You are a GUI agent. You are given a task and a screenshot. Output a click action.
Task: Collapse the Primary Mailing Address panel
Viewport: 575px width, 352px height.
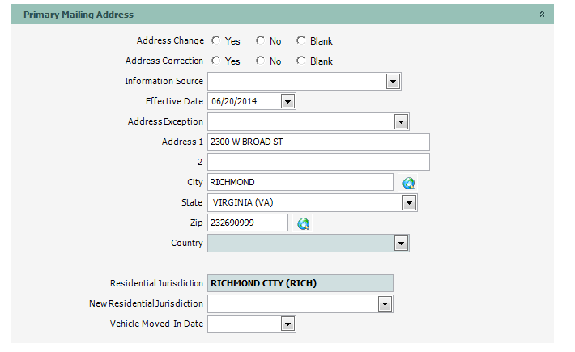542,15
